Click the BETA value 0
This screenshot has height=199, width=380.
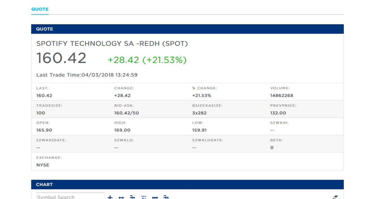[272, 148]
